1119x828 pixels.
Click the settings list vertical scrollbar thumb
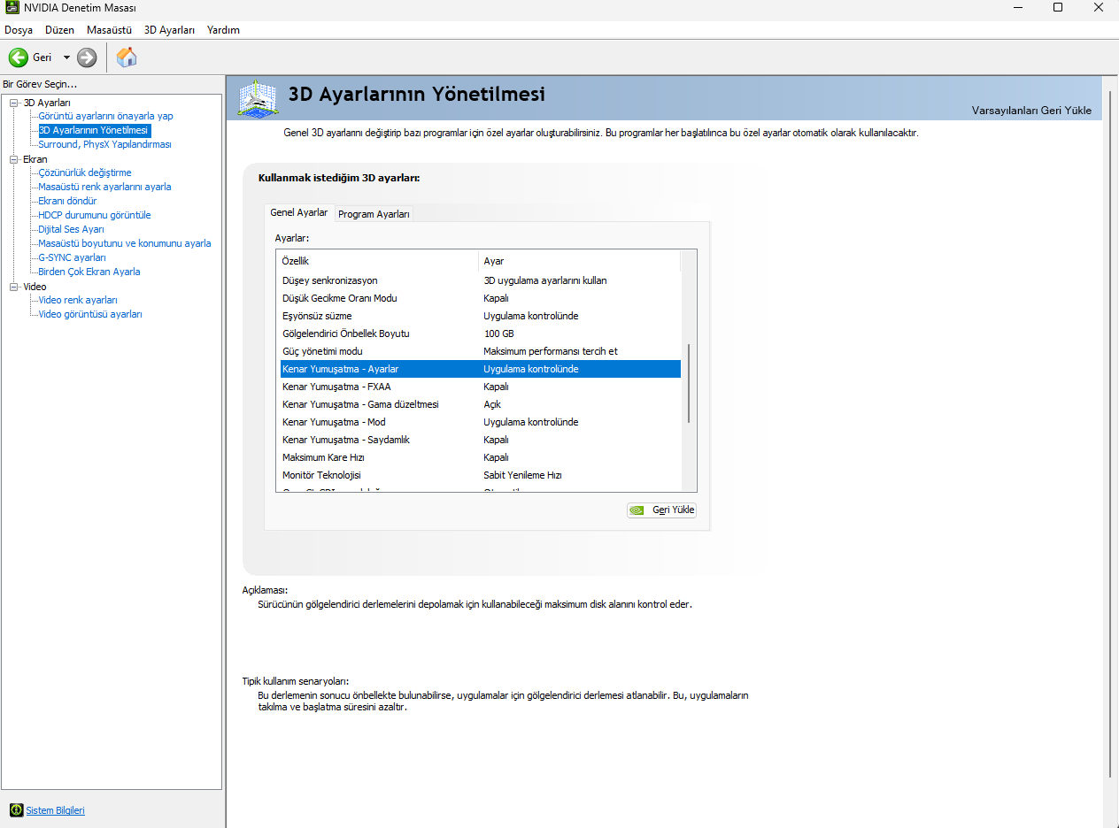point(689,382)
